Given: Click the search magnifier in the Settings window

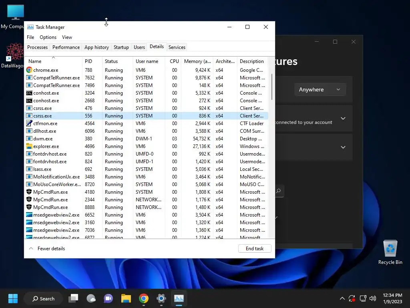Looking at the screenshot, I should 279,191.
